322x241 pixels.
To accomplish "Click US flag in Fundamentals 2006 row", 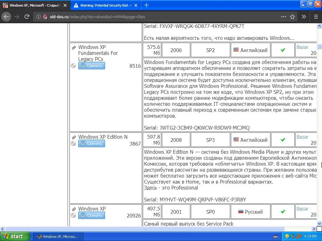I will click(236, 50).
